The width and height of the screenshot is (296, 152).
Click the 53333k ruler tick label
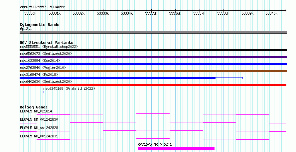click(103, 13)
